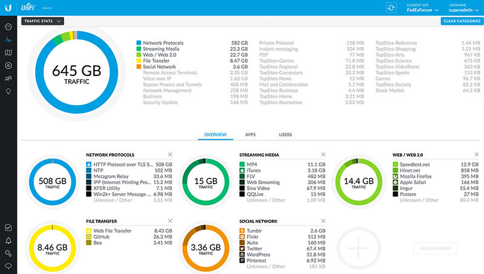
Task: Open the Clients people icon in sidebar
Action: 8,78
